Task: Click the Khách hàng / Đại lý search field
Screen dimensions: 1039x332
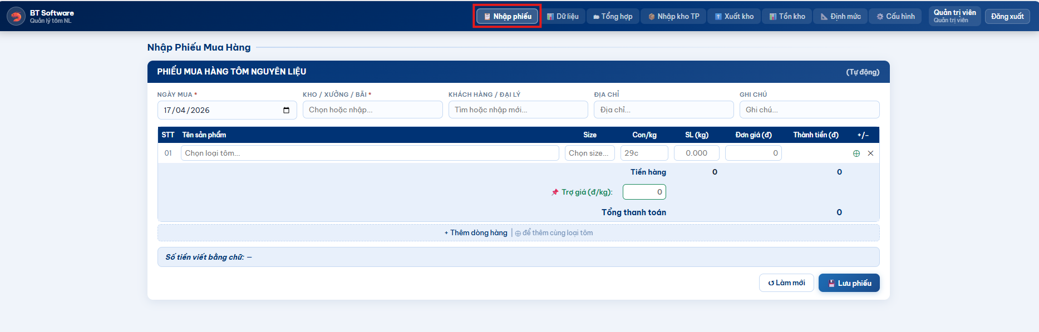Action: pos(518,110)
